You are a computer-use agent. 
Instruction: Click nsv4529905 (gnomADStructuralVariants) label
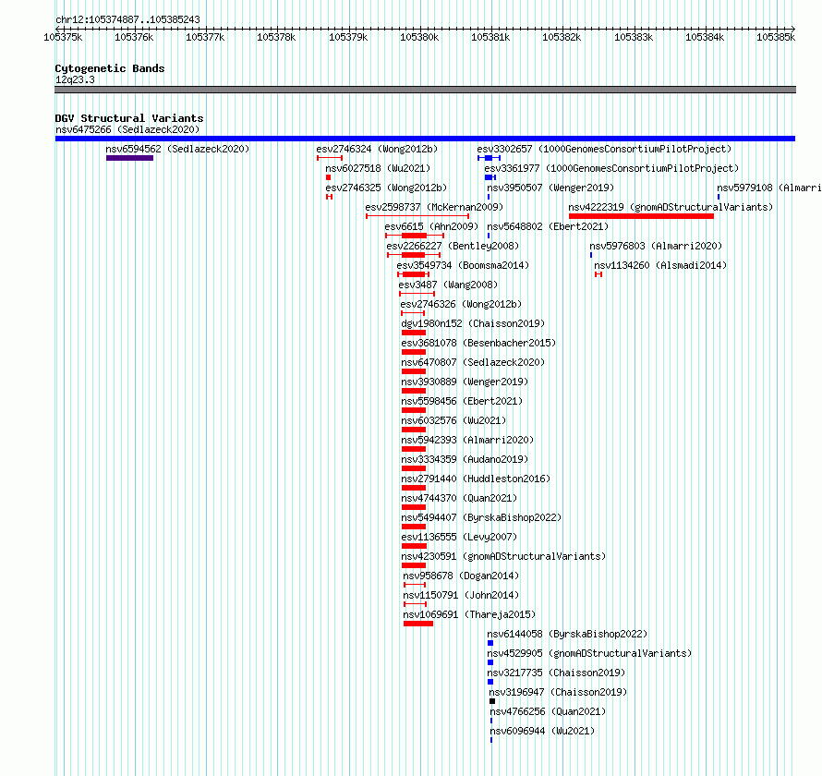tap(589, 653)
